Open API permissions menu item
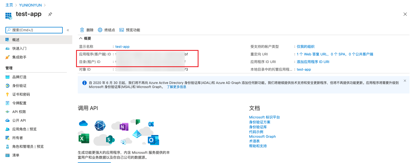Viewport: 415px width, 163px height. pos(19,112)
